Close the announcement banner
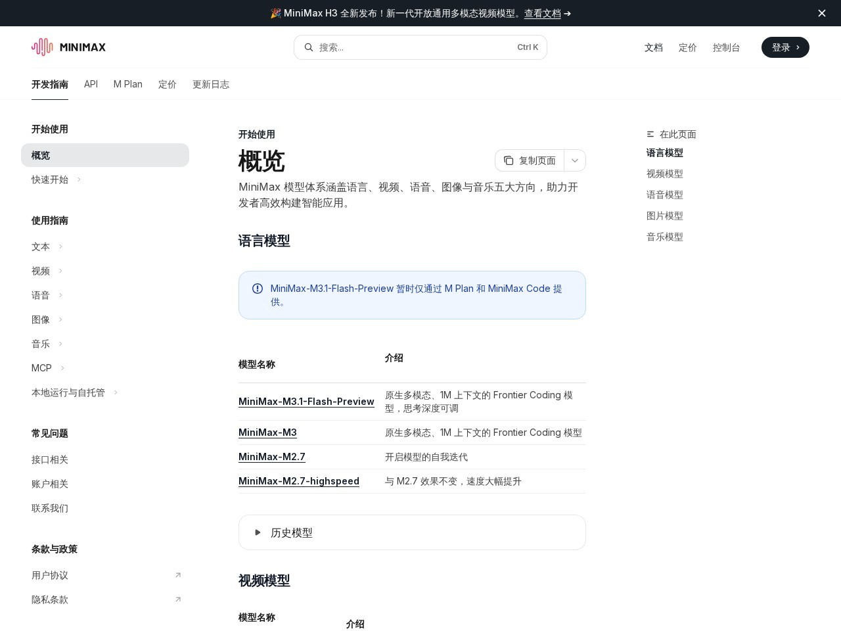 click(821, 13)
